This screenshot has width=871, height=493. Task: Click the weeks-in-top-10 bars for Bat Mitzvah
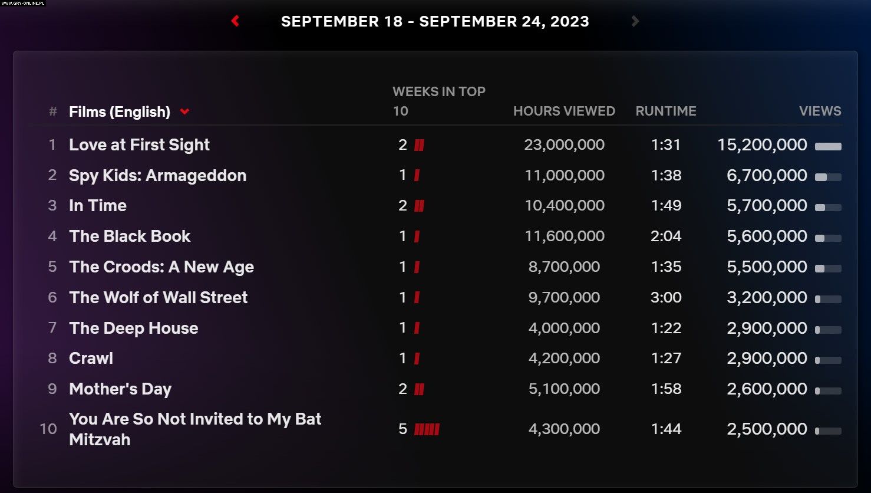click(x=427, y=429)
